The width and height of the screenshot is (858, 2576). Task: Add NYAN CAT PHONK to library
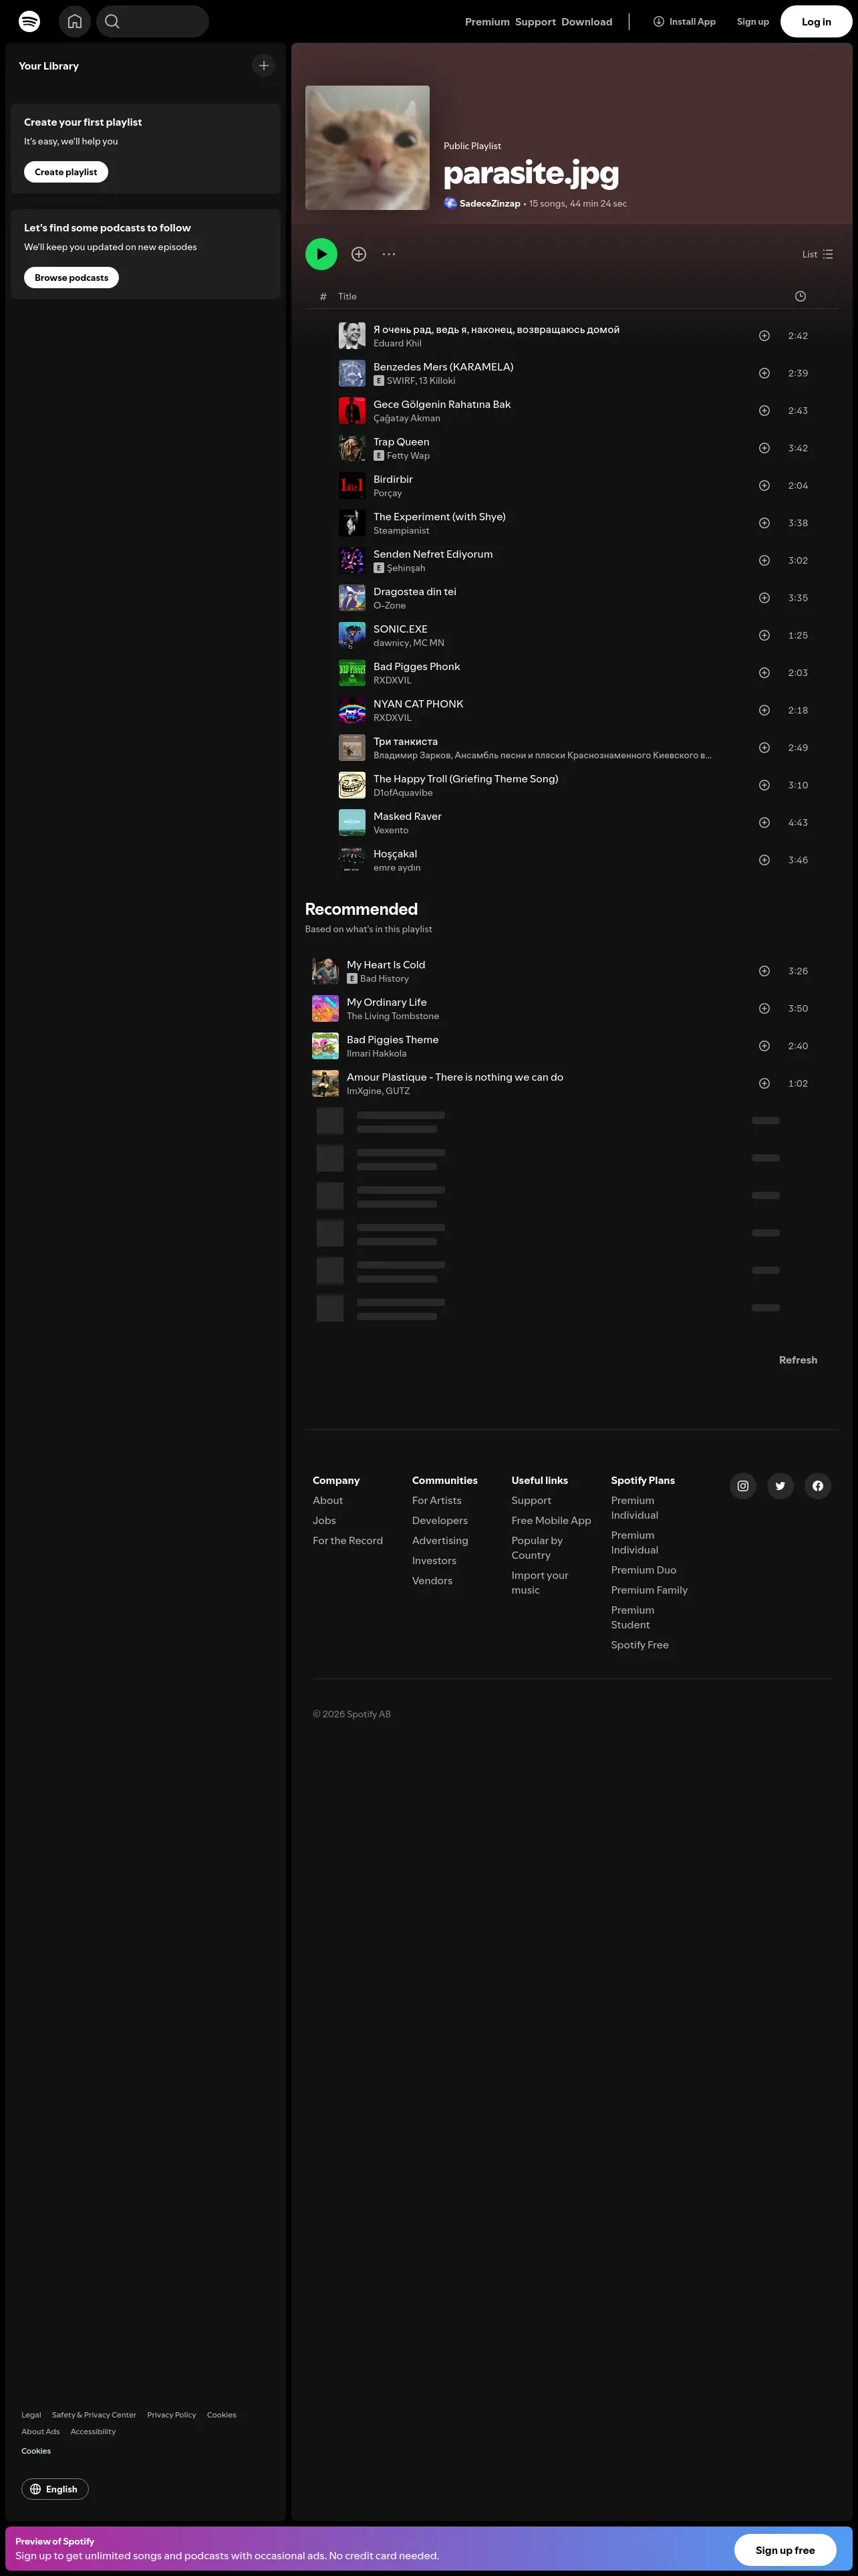coord(764,711)
